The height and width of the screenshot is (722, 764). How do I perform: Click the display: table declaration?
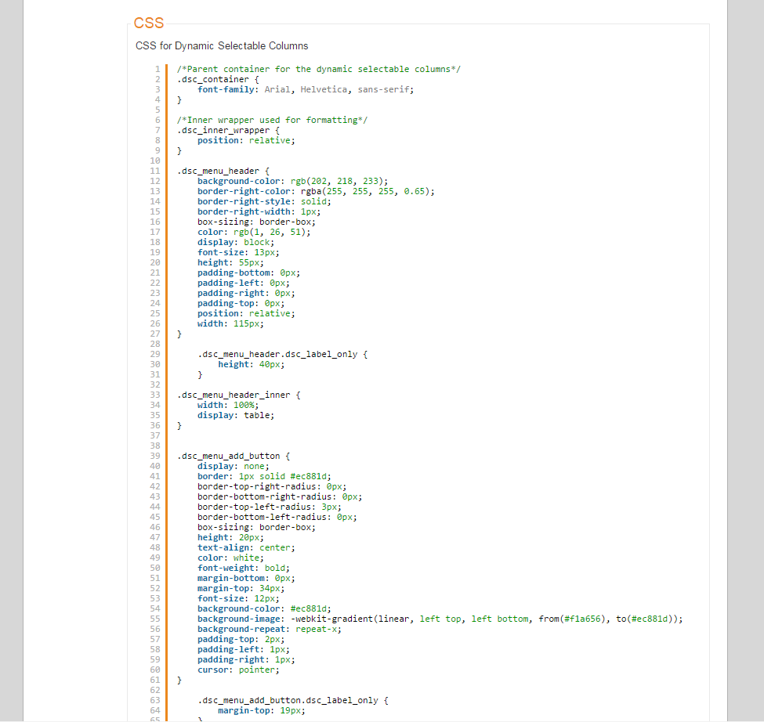coord(235,415)
